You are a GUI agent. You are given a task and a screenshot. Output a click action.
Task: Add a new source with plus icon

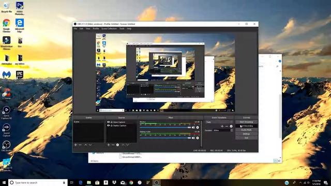tap(109, 145)
